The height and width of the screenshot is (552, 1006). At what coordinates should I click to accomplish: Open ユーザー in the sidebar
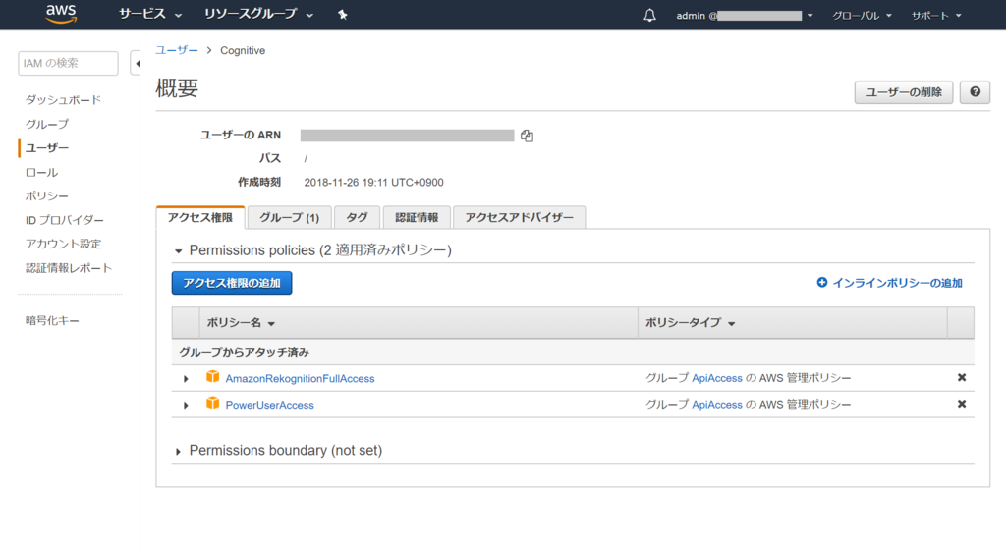pyautogui.click(x=47, y=148)
